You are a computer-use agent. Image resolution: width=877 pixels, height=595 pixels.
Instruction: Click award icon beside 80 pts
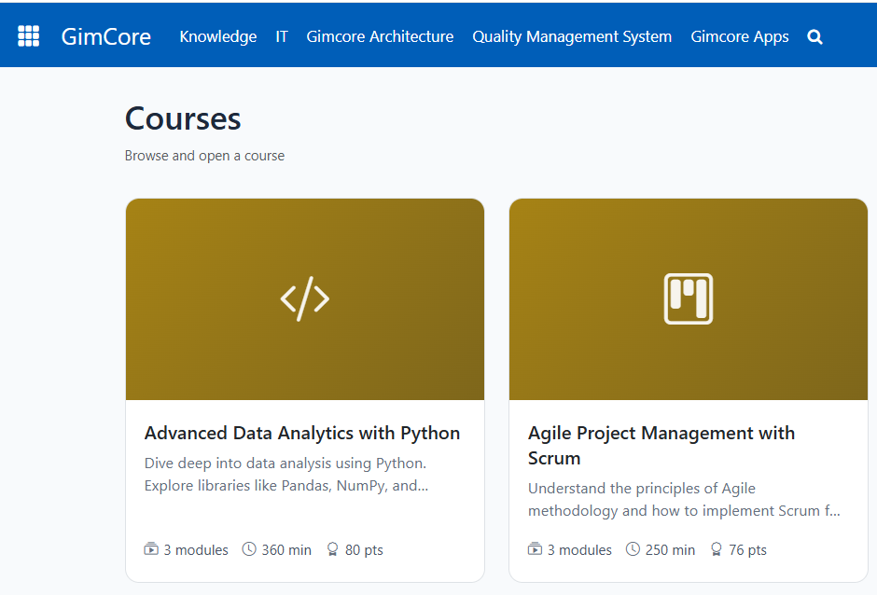pos(332,549)
